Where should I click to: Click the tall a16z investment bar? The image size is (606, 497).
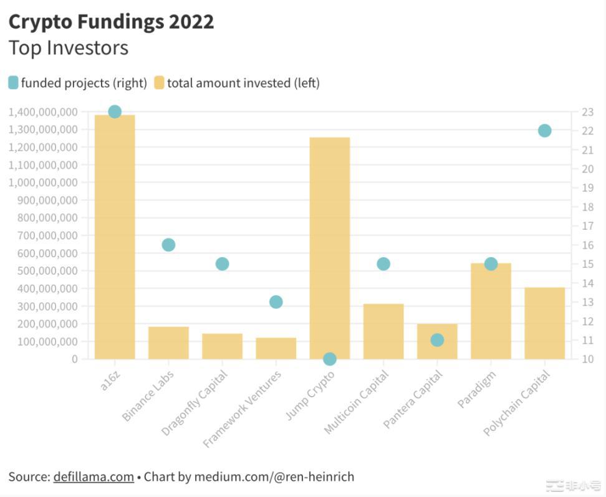115,237
